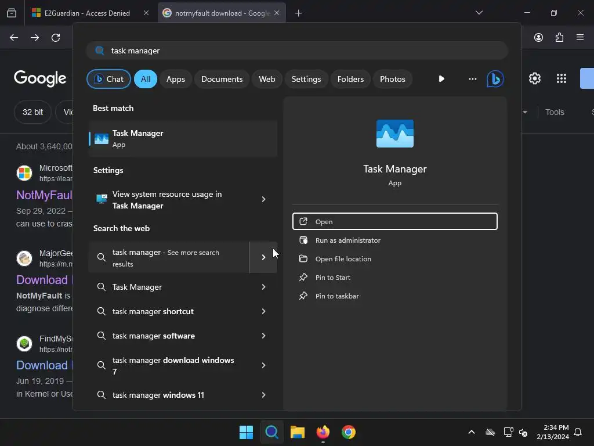Open the Google apps grid
Viewport: 594px width, 446px height.
tap(562, 78)
